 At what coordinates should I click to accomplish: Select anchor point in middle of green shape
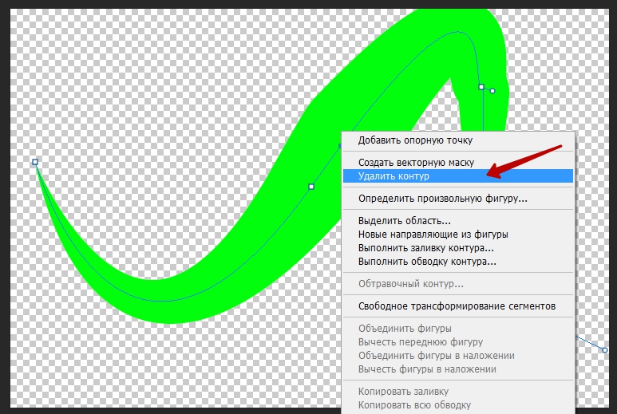[x=311, y=187]
